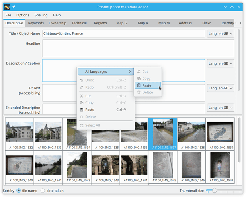Click Delete icon in All languages submenu
This screenshot has width=246, height=197.
[139, 92]
